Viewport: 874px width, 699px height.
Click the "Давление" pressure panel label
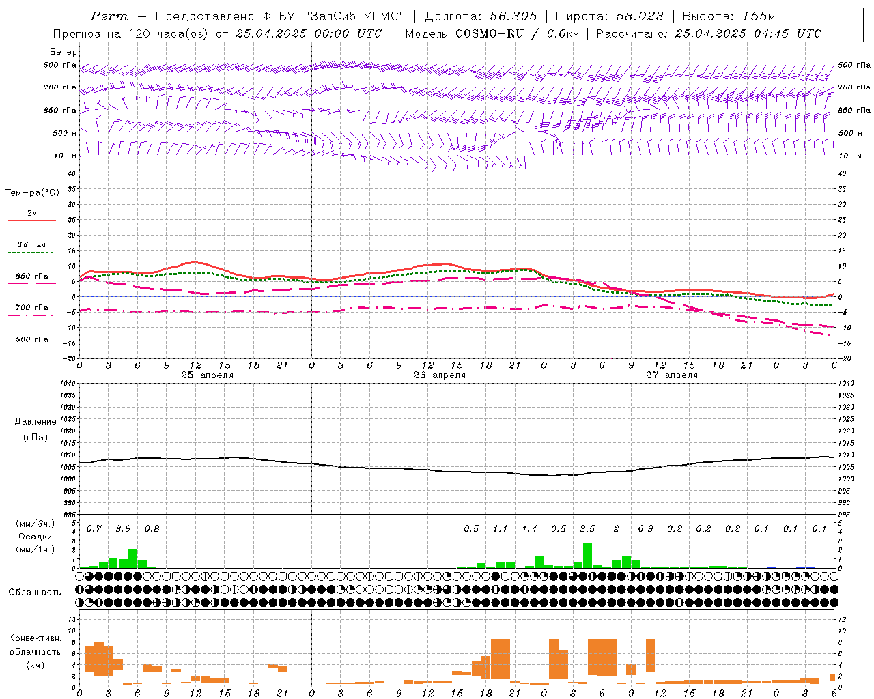[x=36, y=422]
